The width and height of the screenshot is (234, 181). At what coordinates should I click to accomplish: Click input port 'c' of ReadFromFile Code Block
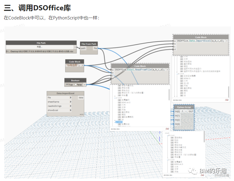tap(113, 76)
